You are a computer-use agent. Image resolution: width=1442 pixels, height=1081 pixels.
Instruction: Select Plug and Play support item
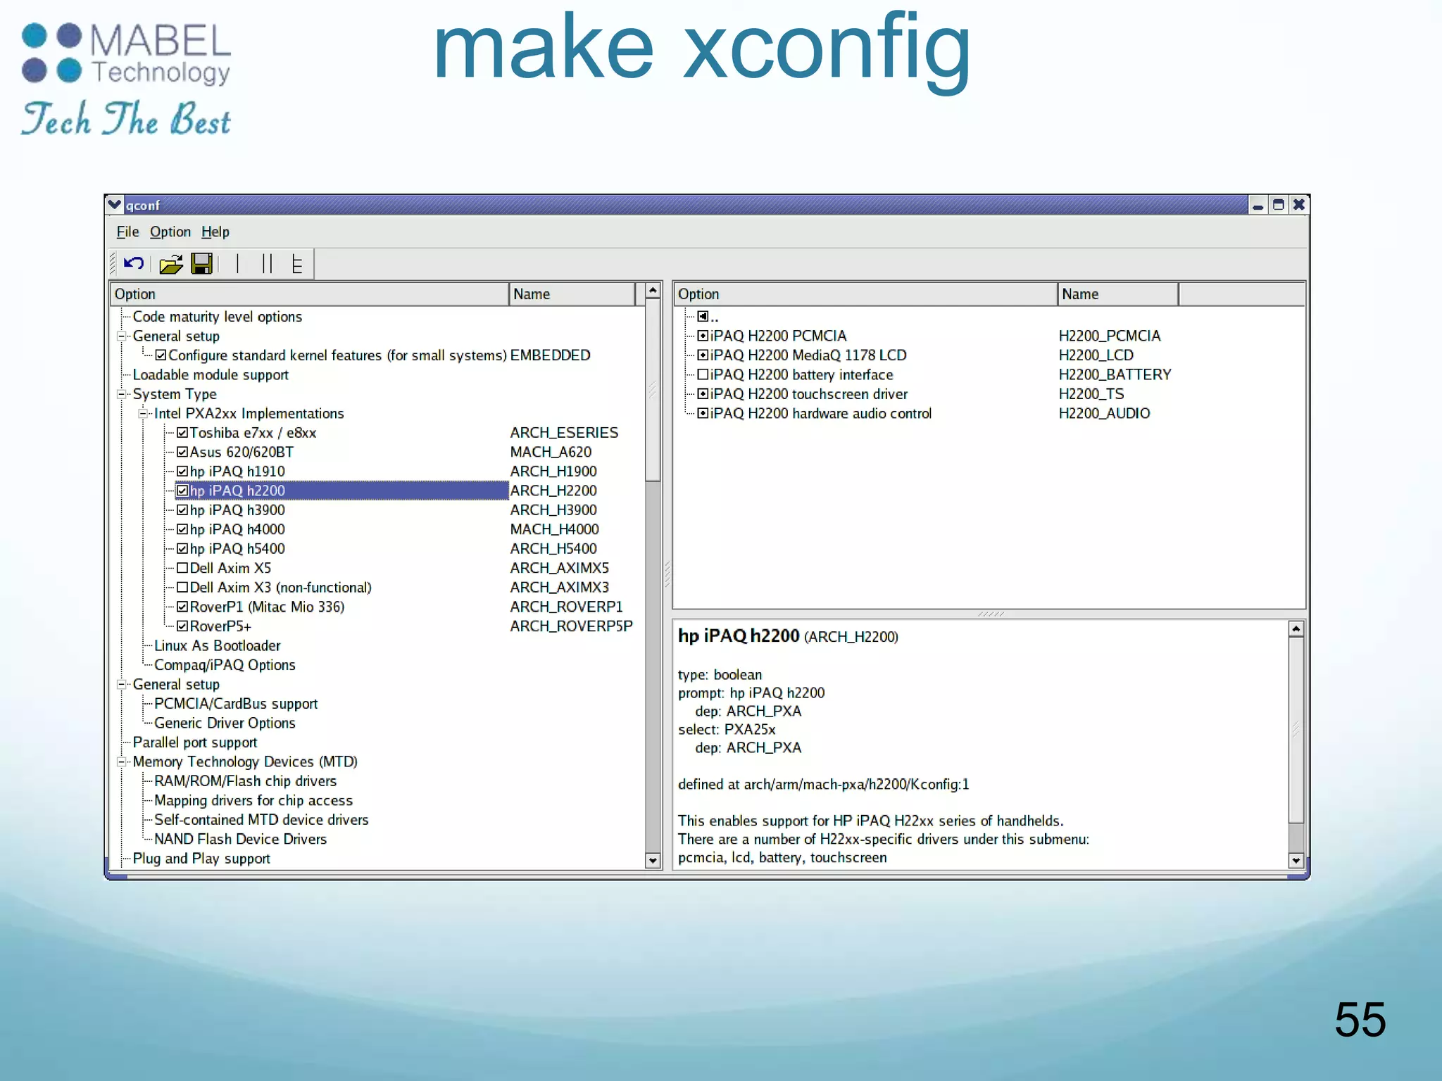coord(201,859)
